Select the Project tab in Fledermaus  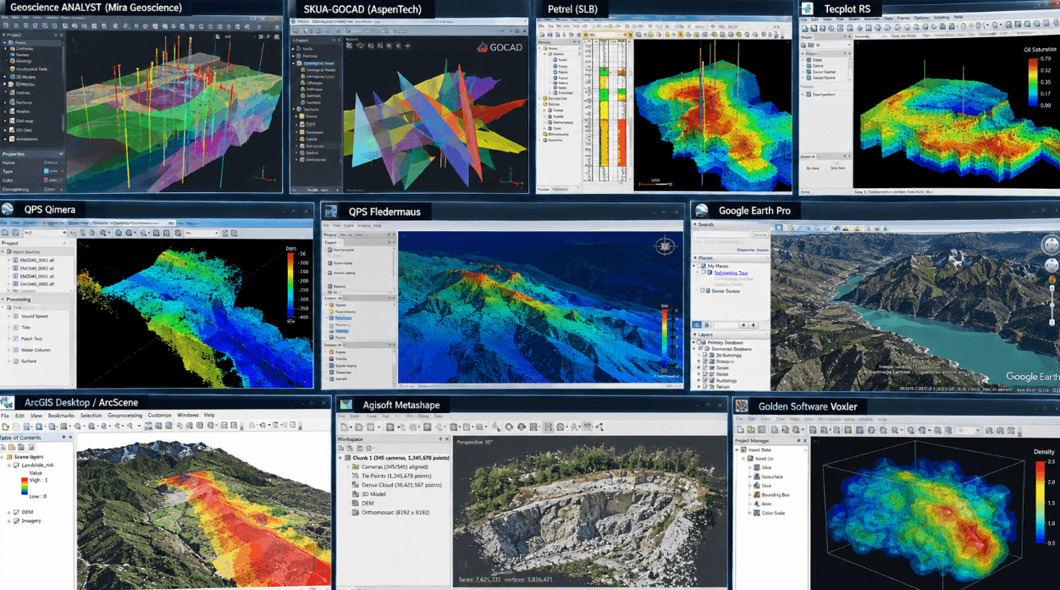click(330, 234)
